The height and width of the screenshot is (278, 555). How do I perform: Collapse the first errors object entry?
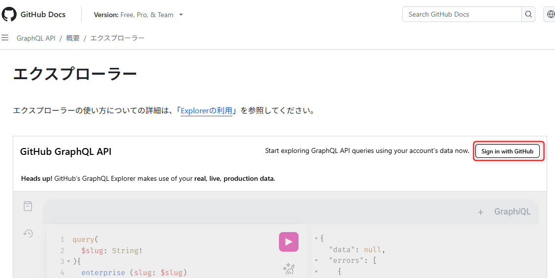tap(316, 272)
